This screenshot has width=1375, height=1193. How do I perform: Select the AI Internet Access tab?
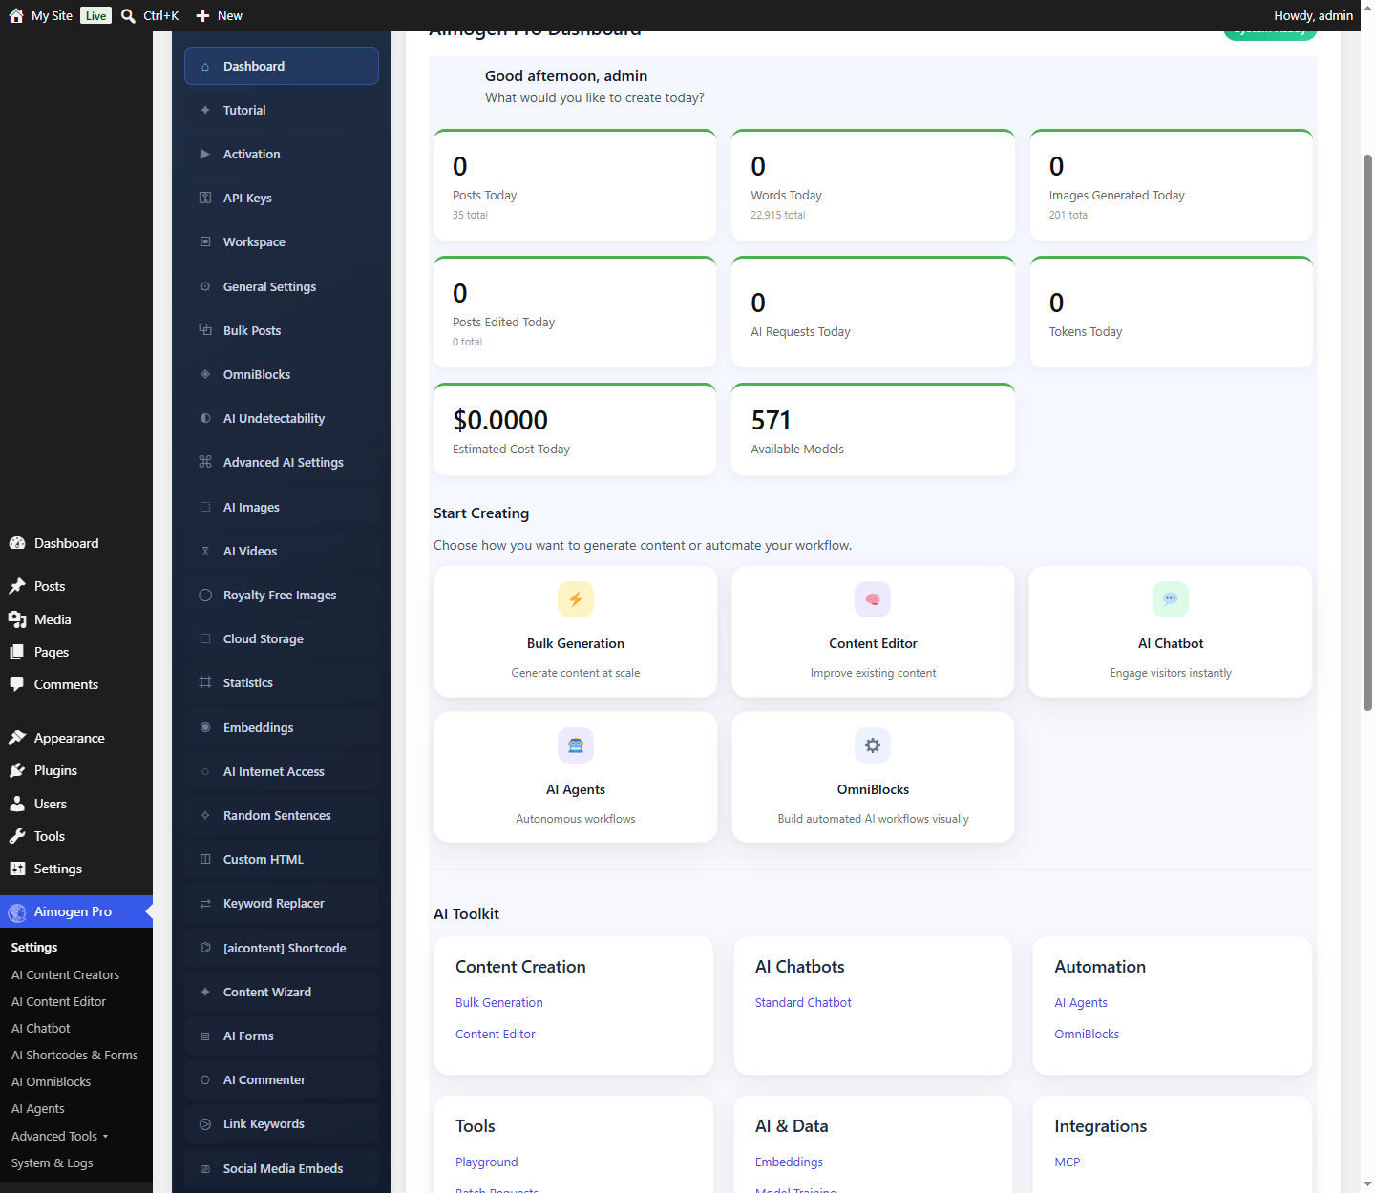point(282,771)
